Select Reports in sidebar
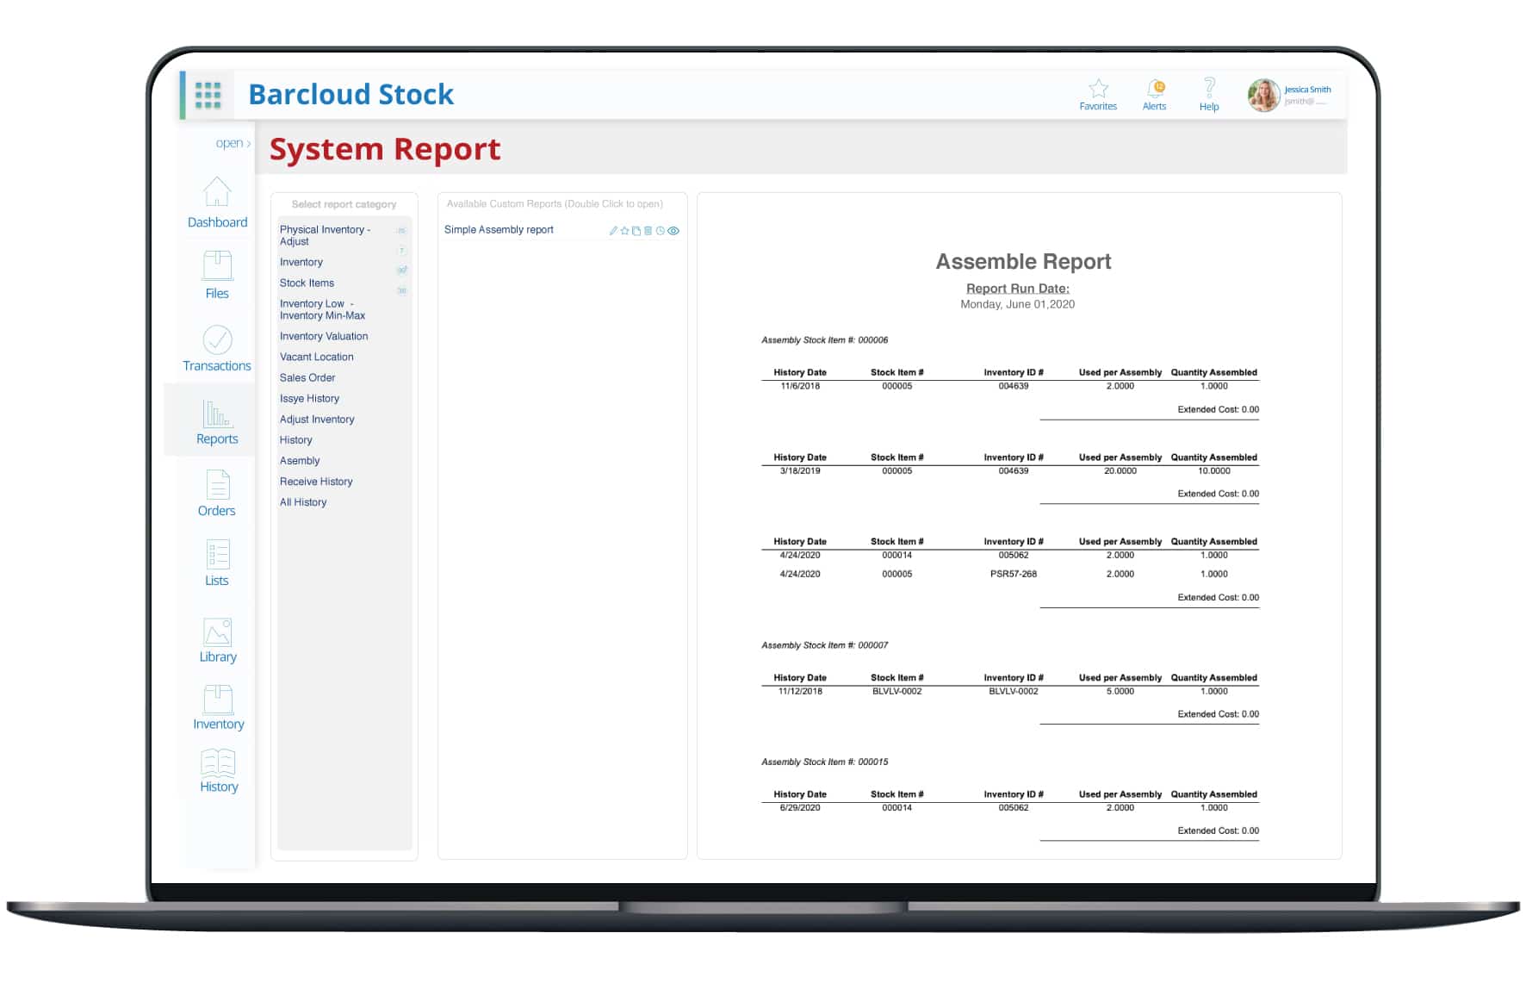The width and height of the screenshot is (1526, 983). [x=217, y=422]
